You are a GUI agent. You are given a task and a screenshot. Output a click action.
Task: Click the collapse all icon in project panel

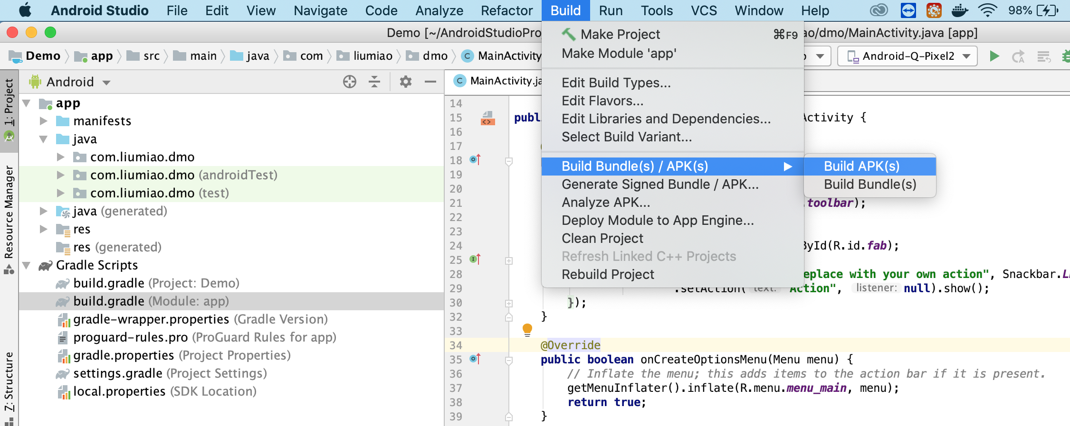374,82
